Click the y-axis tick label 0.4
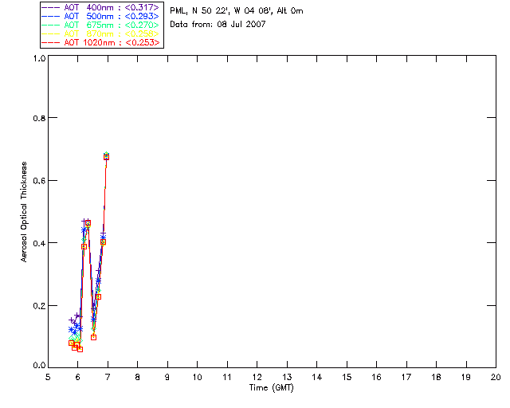 click(x=39, y=243)
